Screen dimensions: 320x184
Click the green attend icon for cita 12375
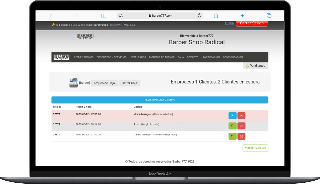tap(232, 136)
